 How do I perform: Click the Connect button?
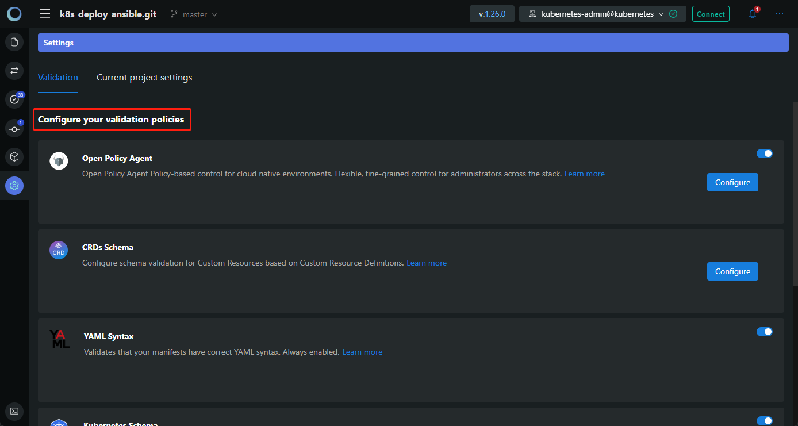711,14
